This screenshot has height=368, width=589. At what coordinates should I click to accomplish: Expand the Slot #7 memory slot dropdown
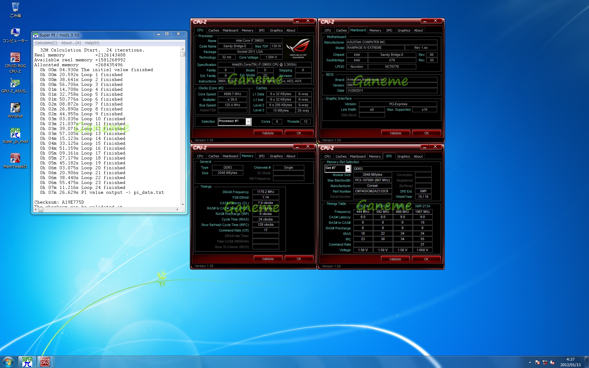click(x=348, y=168)
